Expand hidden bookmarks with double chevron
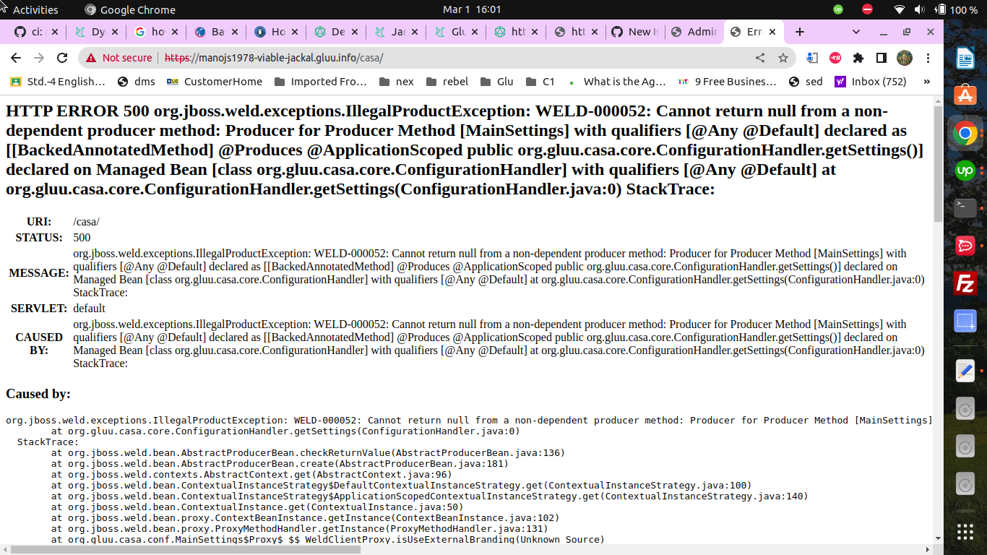987x555 pixels. tap(927, 82)
